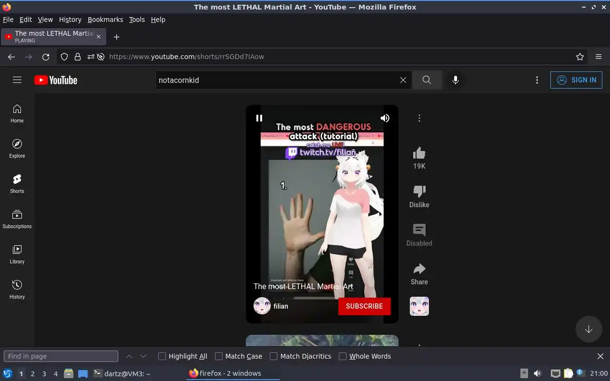Enable the Whole Words checkbox
This screenshot has height=381, width=610.
tap(343, 356)
